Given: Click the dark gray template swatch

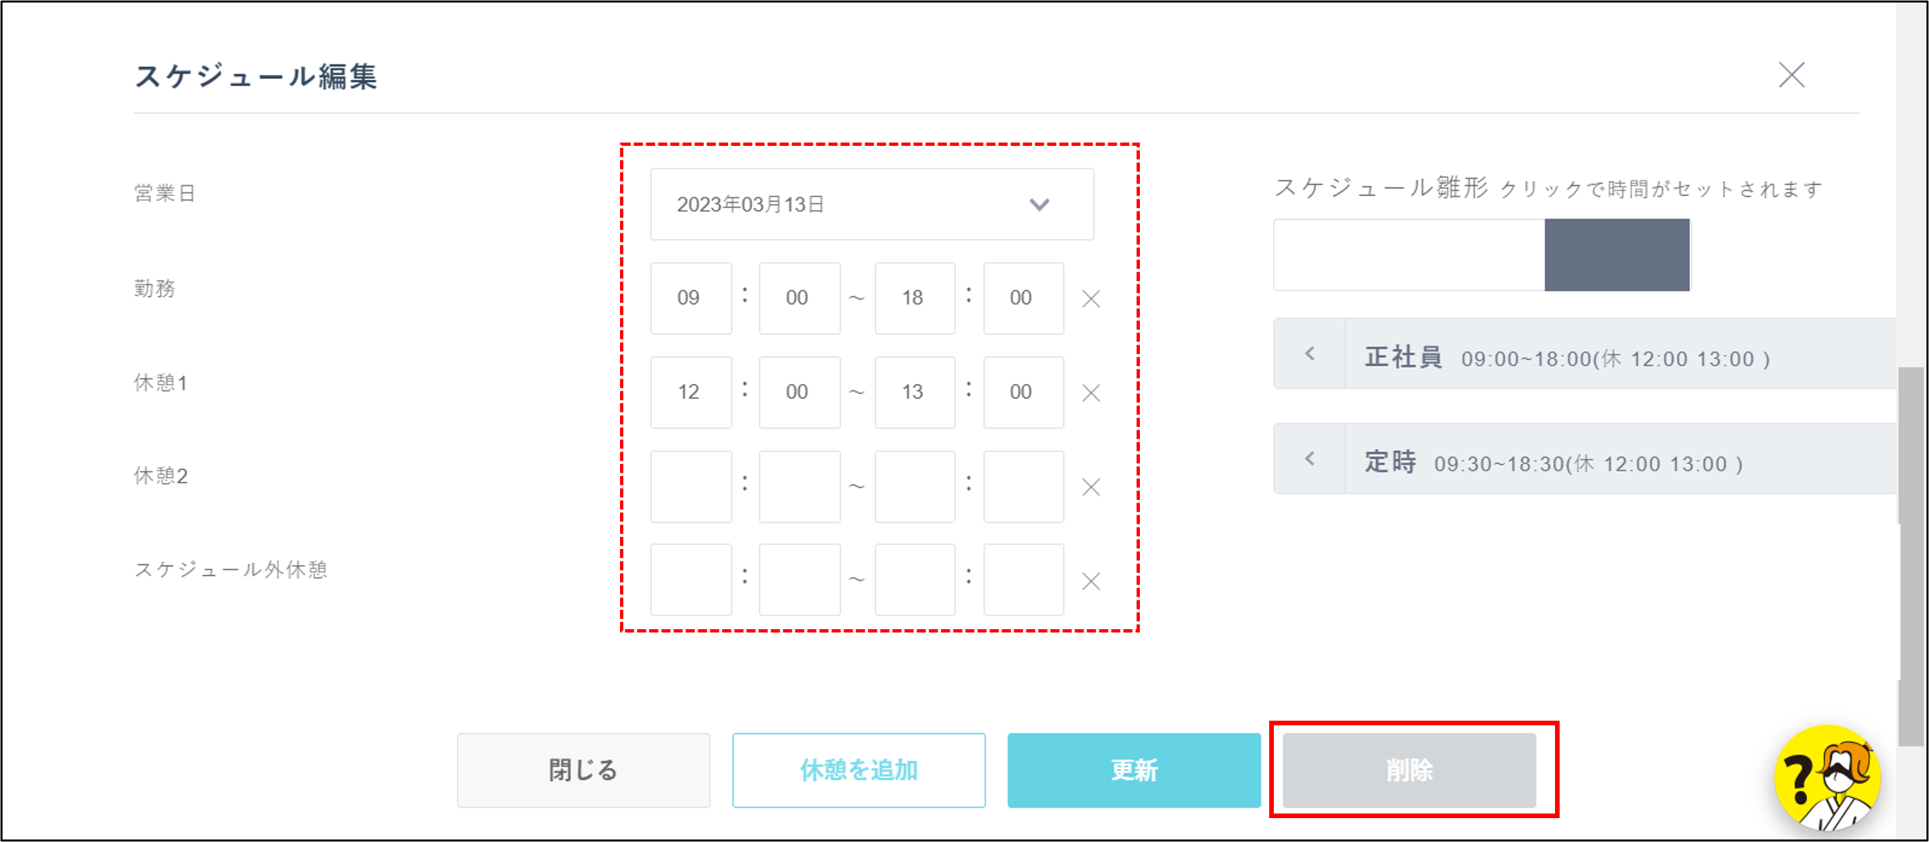Looking at the screenshot, I should point(1616,255).
